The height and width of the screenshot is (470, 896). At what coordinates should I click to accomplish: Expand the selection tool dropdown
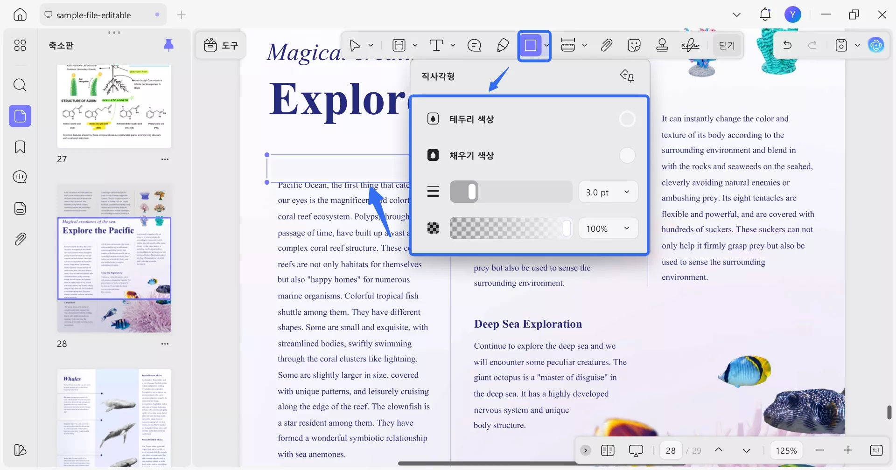[371, 45]
